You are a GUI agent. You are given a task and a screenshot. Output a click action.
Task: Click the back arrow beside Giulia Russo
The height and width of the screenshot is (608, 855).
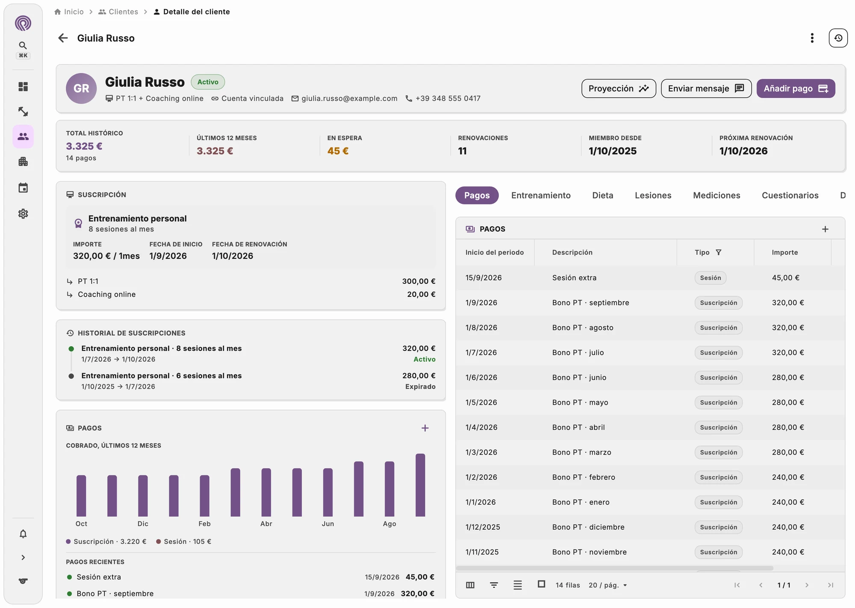click(x=63, y=38)
